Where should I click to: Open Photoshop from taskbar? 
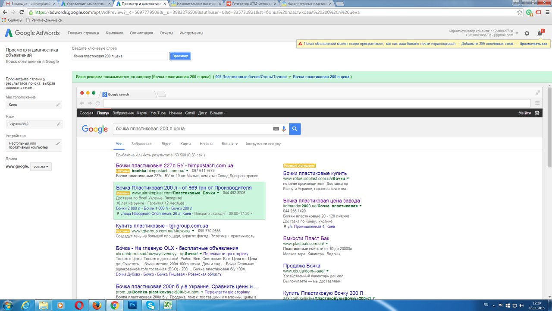click(x=132, y=305)
